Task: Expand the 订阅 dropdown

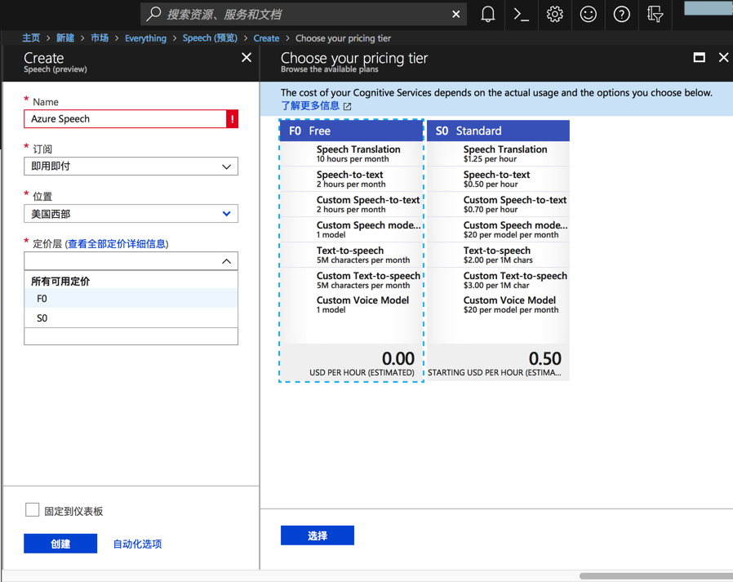Action: tap(131, 167)
